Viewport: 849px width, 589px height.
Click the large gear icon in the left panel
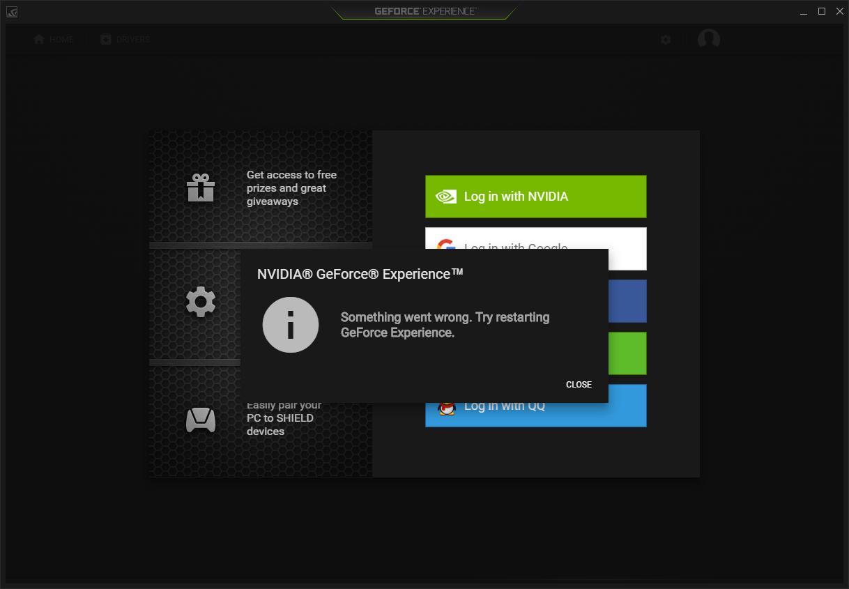click(x=201, y=302)
